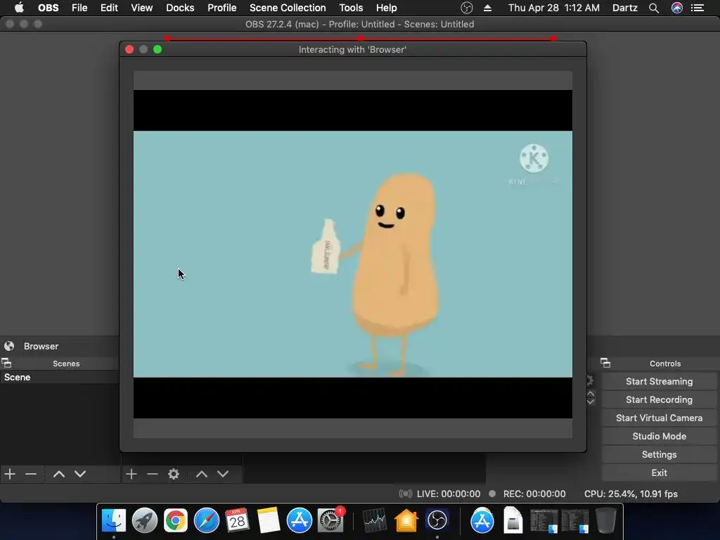The image size is (720, 540).
Task: Open the Help menu
Action: point(386,8)
